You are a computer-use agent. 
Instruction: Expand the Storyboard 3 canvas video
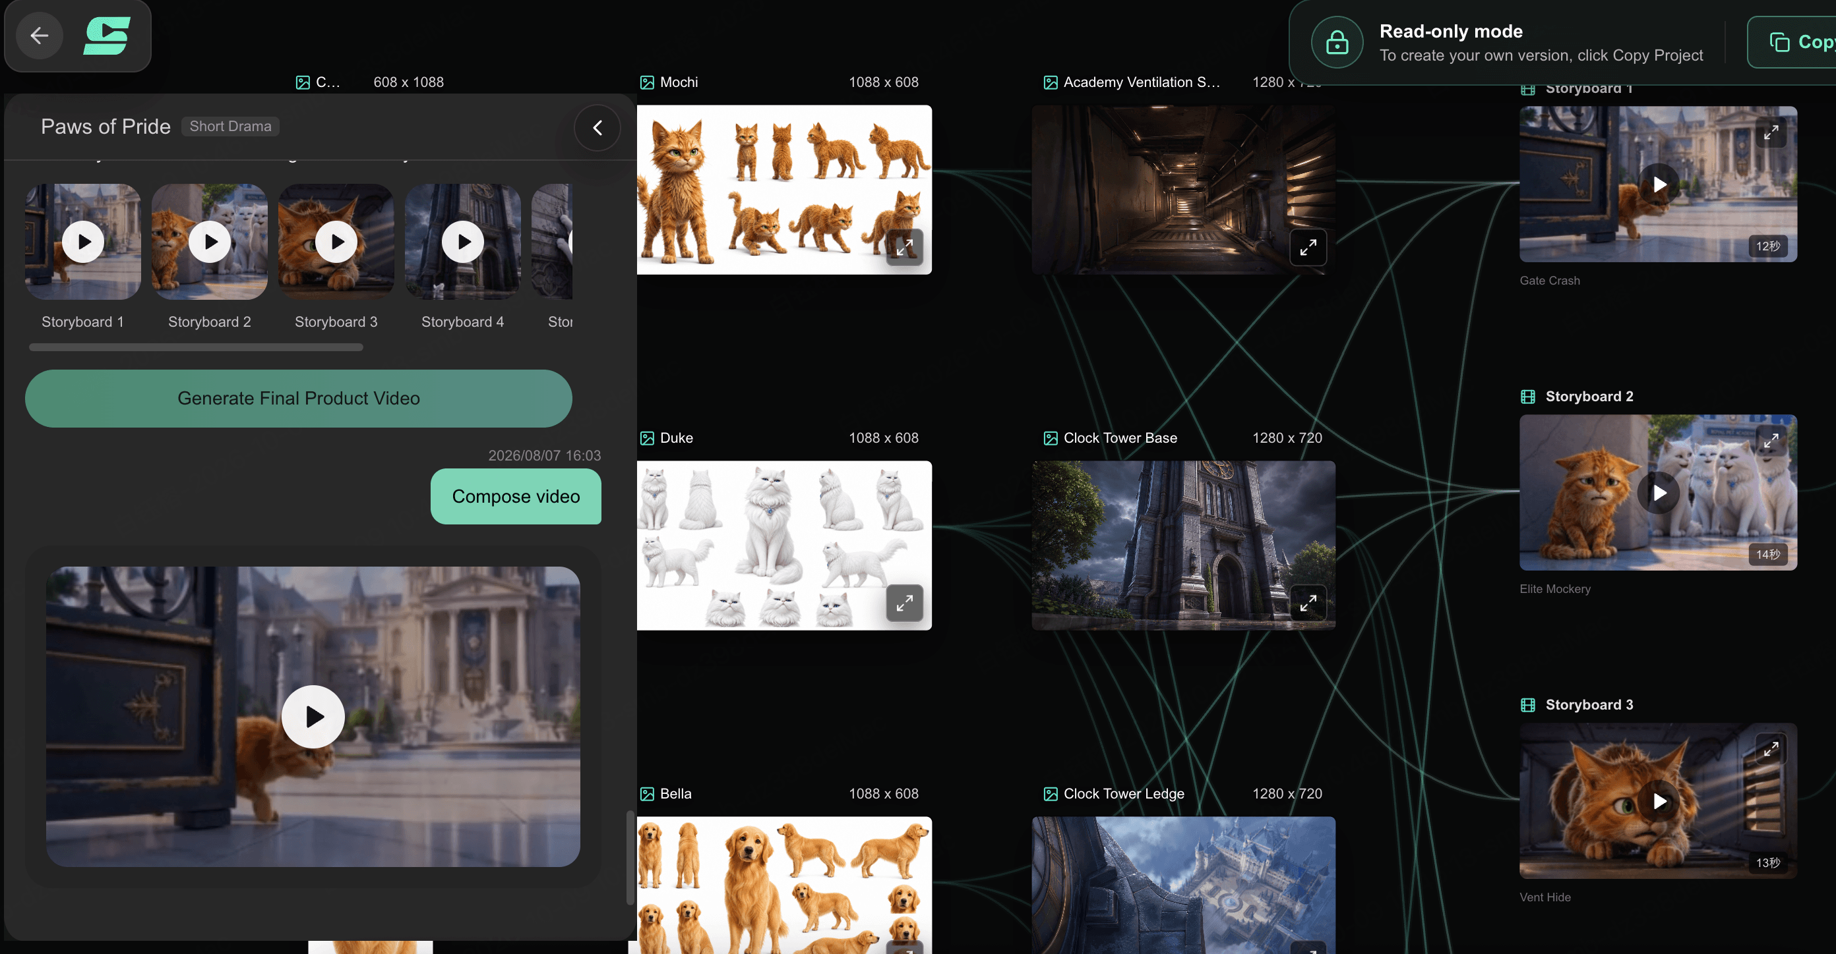1771,749
